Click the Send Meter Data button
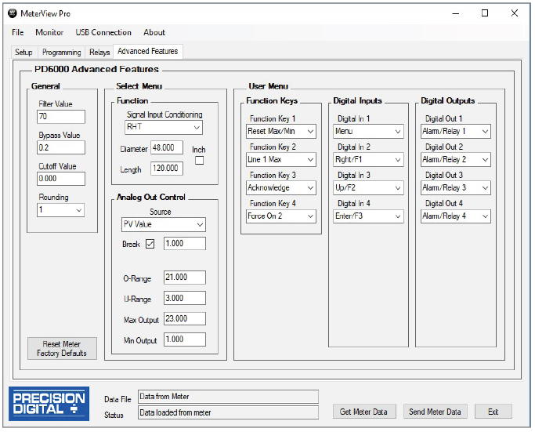The height and width of the screenshot is (432, 535). (435, 412)
